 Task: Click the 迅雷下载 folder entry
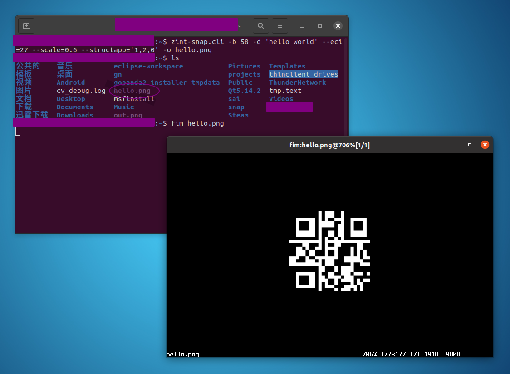(x=32, y=115)
